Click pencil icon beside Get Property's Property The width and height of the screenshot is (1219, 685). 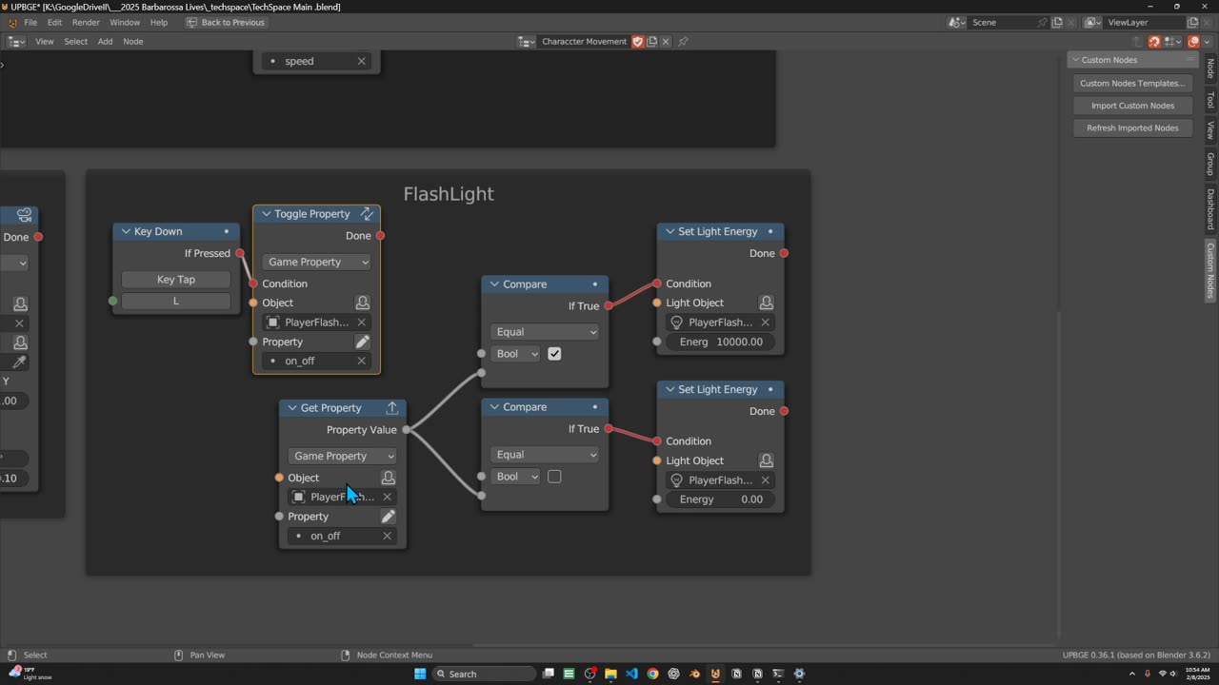(x=388, y=517)
